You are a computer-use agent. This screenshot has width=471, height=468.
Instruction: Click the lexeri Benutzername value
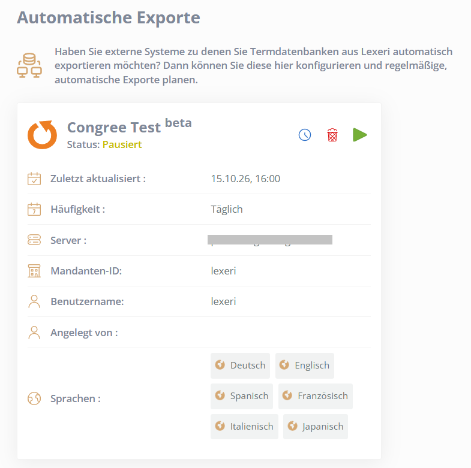(x=223, y=301)
